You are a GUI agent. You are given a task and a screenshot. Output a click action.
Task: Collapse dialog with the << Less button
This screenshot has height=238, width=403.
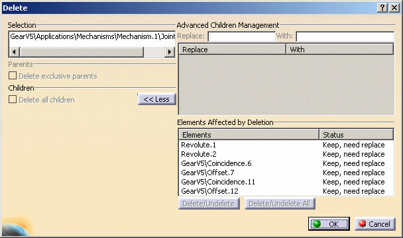point(157,99)
